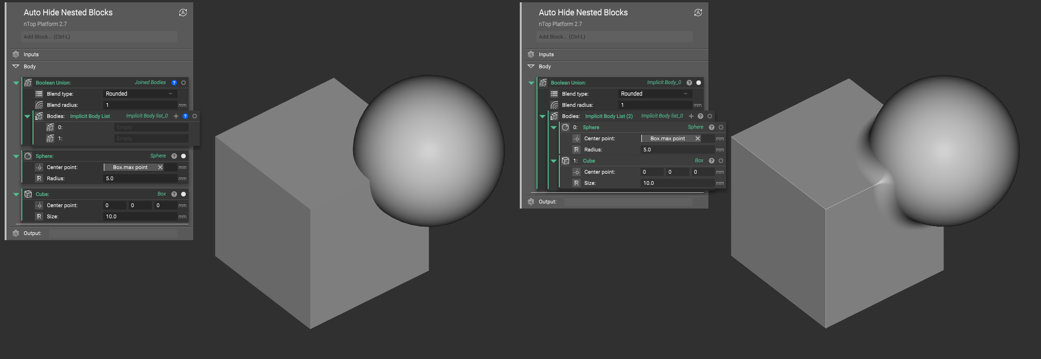Collapse nested Sphere block in right panel
Image resolution: width=1041 pixels, height=359 pixels.
pyautogui.click(x=554, y=127)
